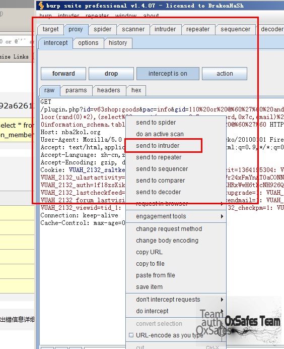The image size is (284, 349).
Task: Click the 'Cache-Control: max-age=0' line
Action: click(x=83, y=223)
